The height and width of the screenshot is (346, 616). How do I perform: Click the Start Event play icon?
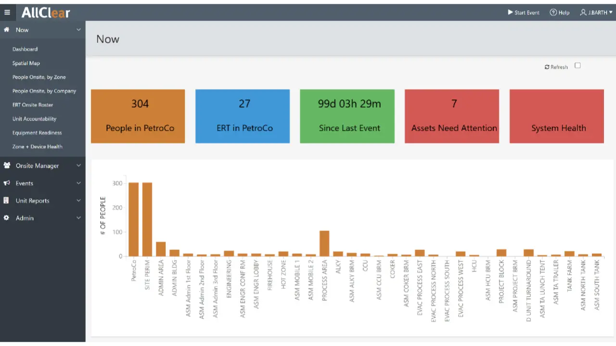(x=510, y=12)
